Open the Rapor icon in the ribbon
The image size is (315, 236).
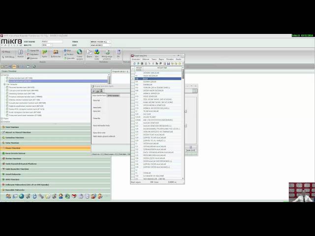pos(90,54)
